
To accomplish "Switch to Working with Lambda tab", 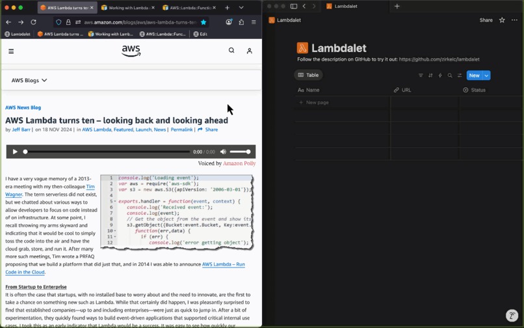I will (x=126, y=7).
